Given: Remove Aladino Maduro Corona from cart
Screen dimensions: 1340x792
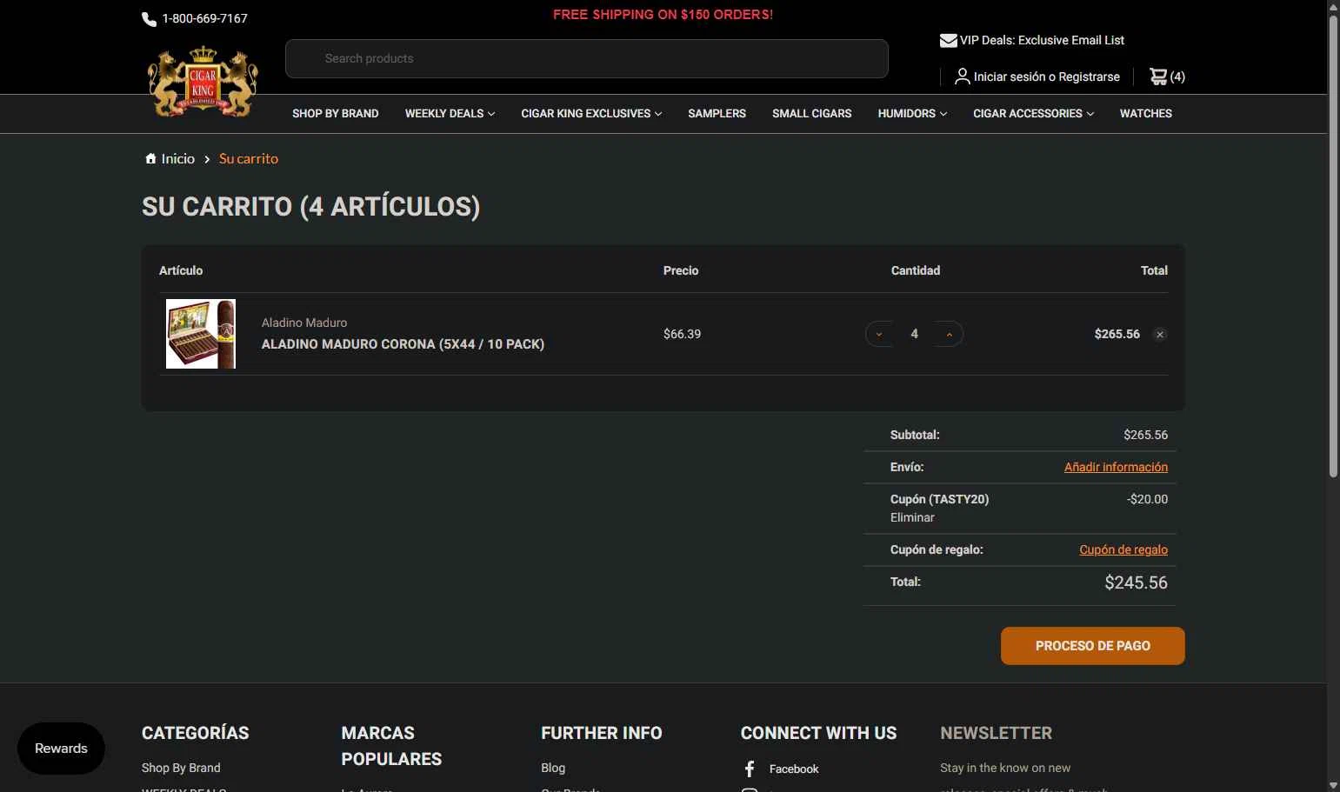Looking at the screenshot, I should point(1159,335).
